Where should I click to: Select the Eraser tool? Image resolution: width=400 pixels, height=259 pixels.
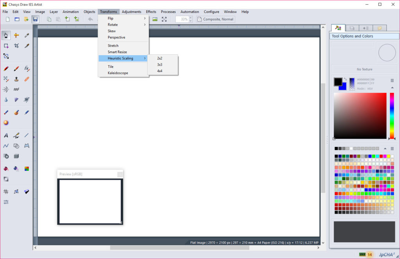click(27, 79)
